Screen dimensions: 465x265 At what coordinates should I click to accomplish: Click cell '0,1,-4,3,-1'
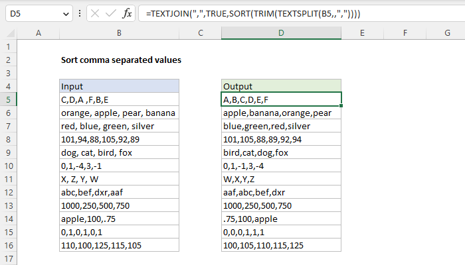click(x=119, y=166)
